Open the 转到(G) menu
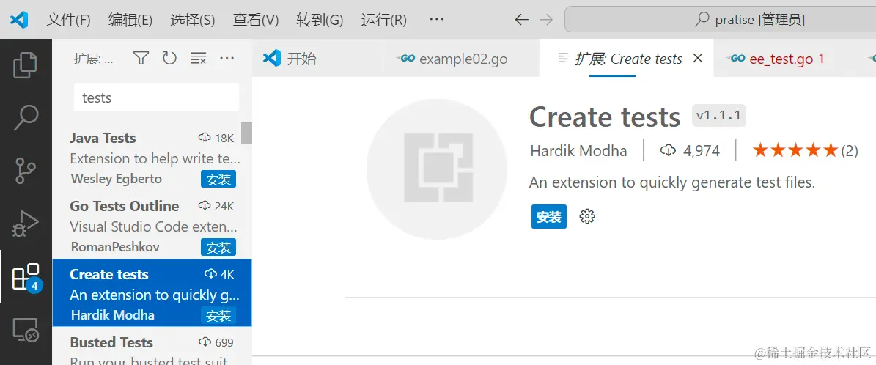 pyautogui.click(x=320, y=20)
